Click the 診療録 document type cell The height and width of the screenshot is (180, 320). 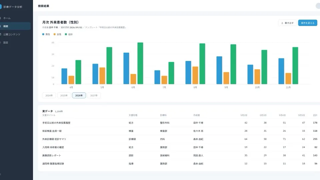point(132,139)
